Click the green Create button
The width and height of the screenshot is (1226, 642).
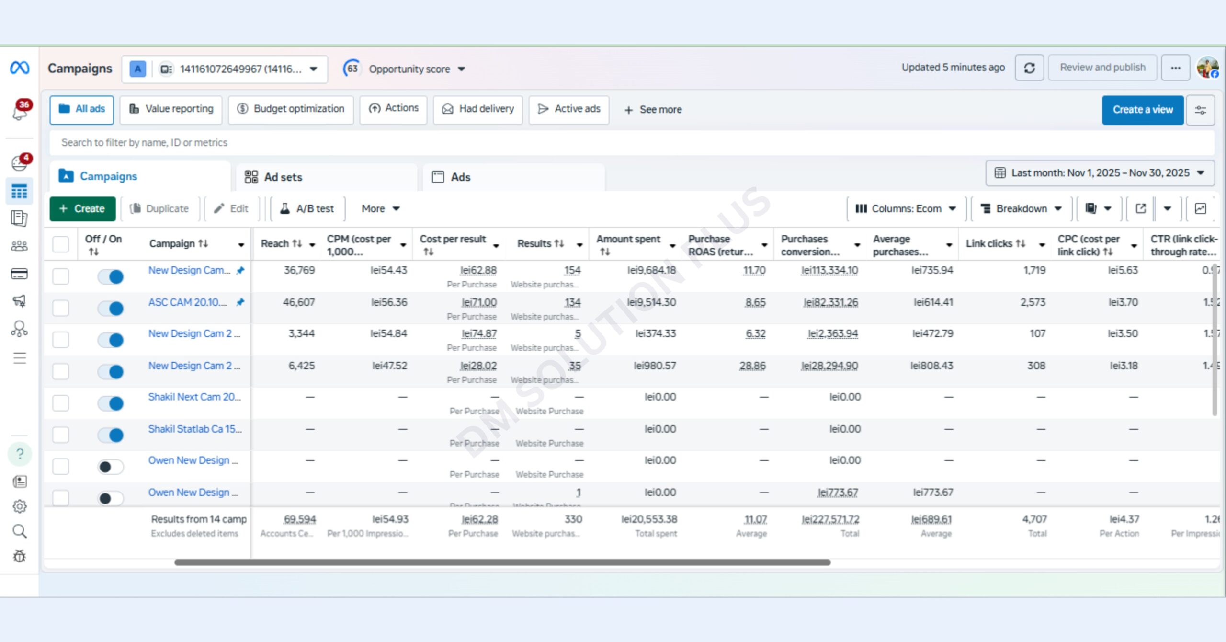pyautogui.click(x=82, y=208)
